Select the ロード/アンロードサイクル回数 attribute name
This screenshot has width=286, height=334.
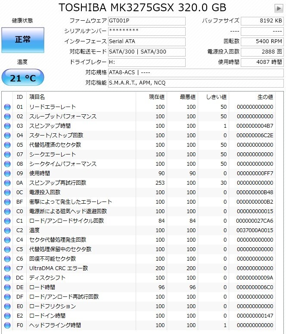(67, 221)
